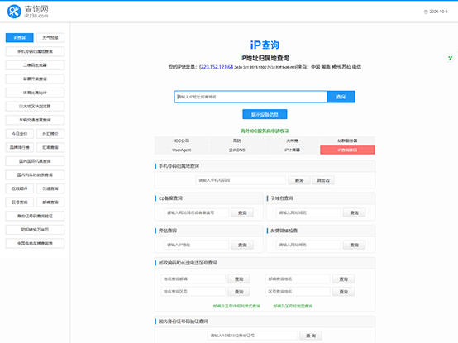Focus the 身份证号 input field

tap(252, 336)
